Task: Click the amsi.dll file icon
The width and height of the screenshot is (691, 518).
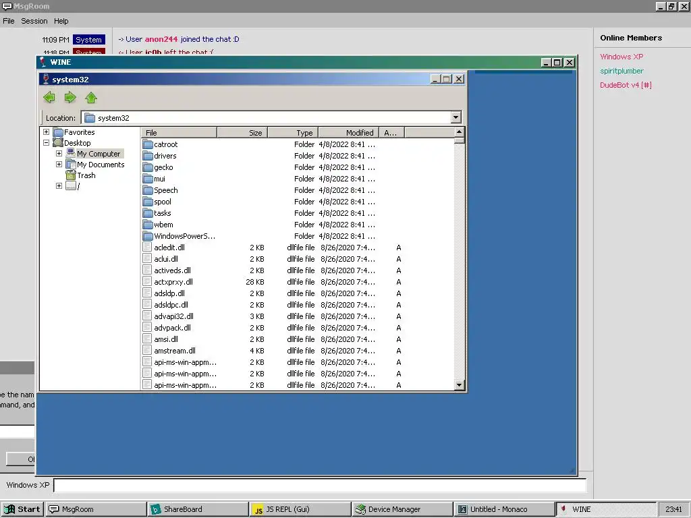Action: (x=147, y=339)
